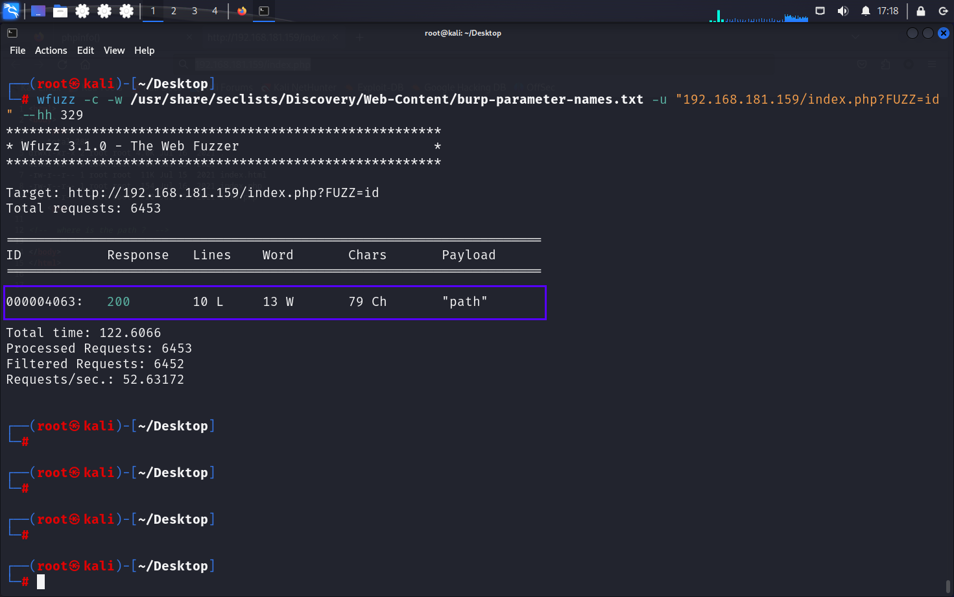Click the '200' response code
Viewport: 954px width, 597px height.
[119, 301]
